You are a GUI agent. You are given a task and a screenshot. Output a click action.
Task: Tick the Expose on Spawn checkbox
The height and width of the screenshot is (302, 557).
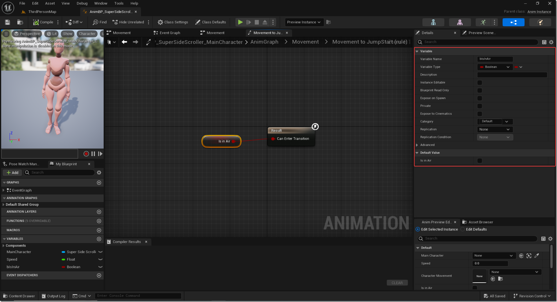[480, 98]
